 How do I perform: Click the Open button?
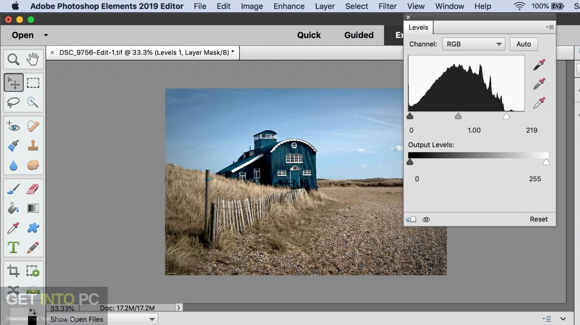[x=23, y=35]
